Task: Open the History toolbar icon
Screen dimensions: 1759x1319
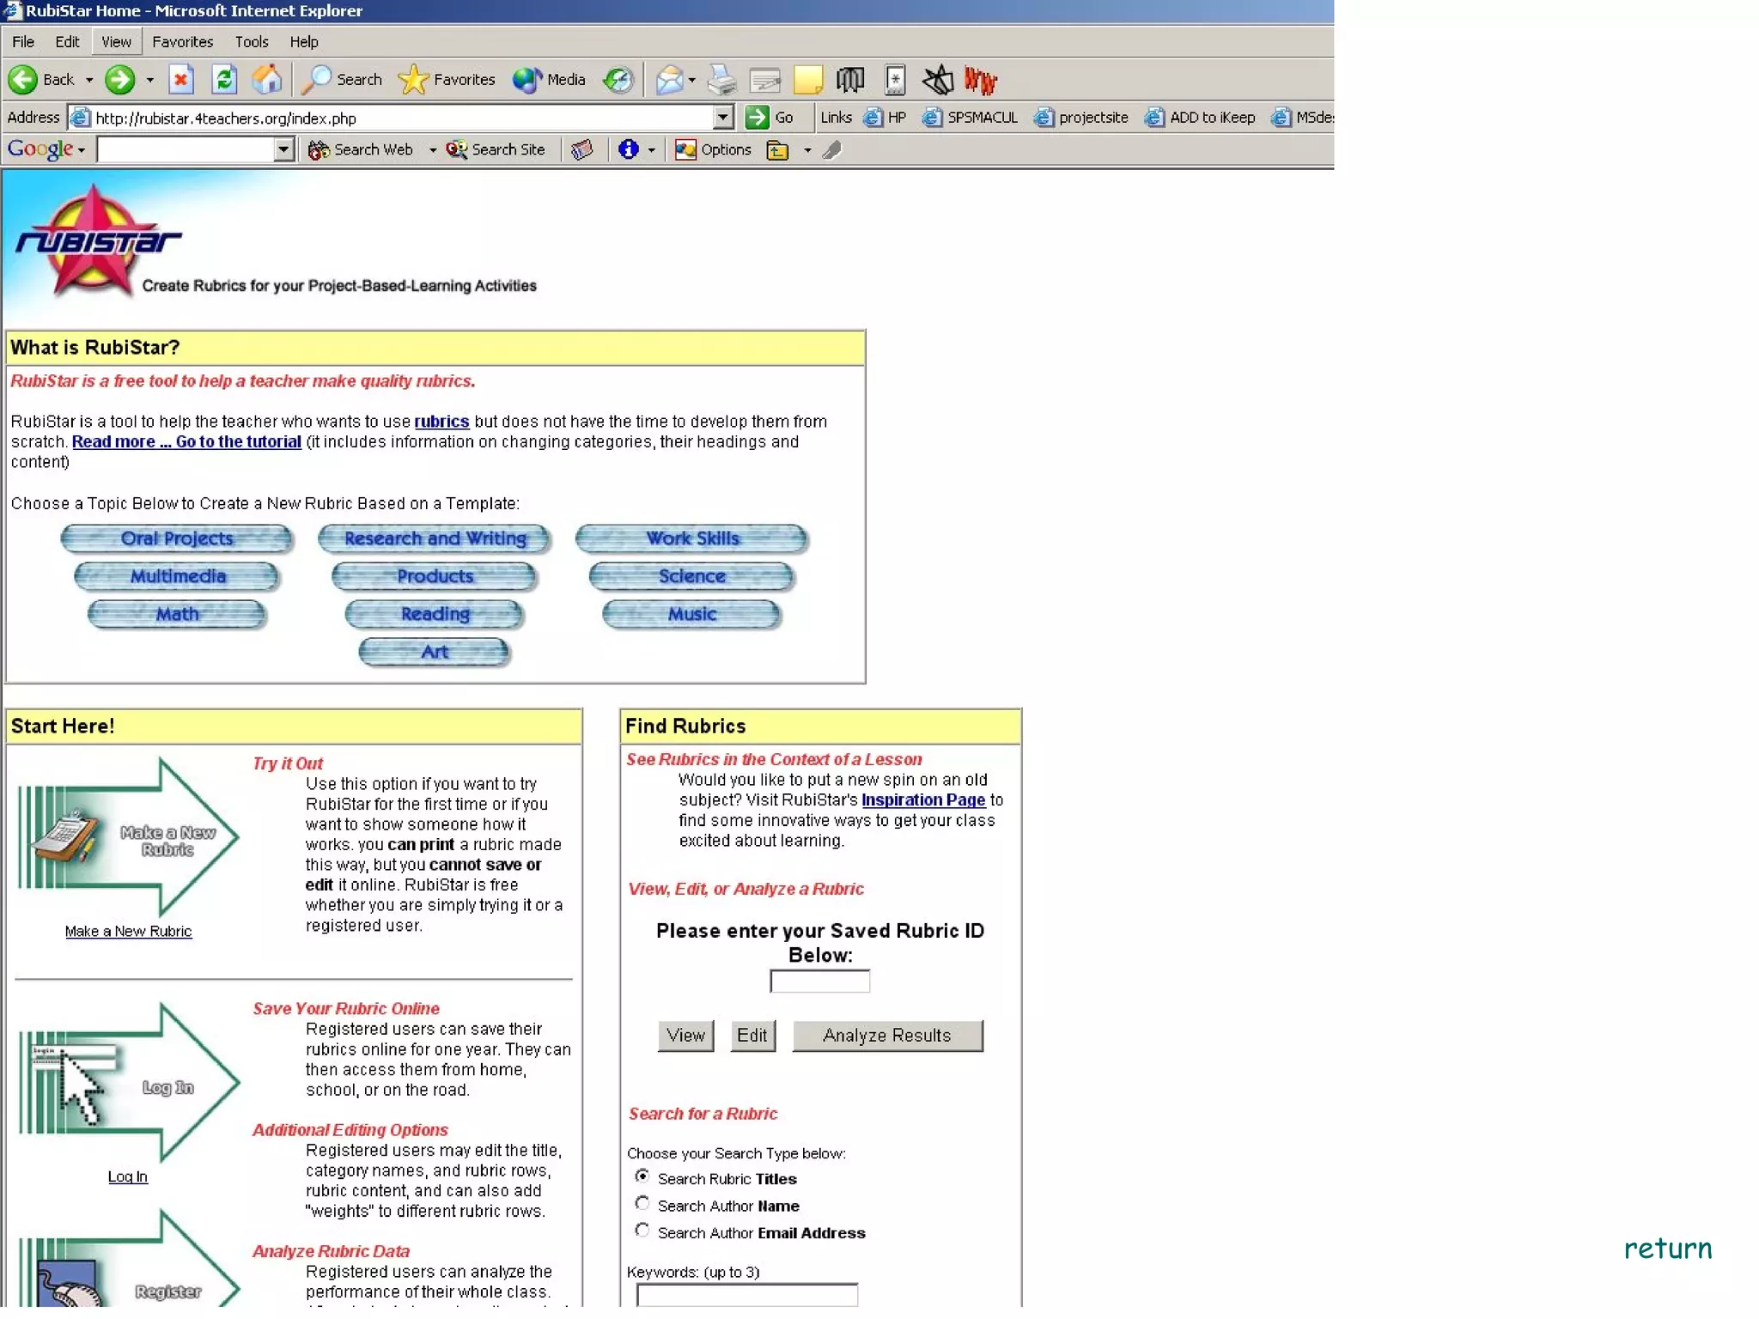Action: 618,80
